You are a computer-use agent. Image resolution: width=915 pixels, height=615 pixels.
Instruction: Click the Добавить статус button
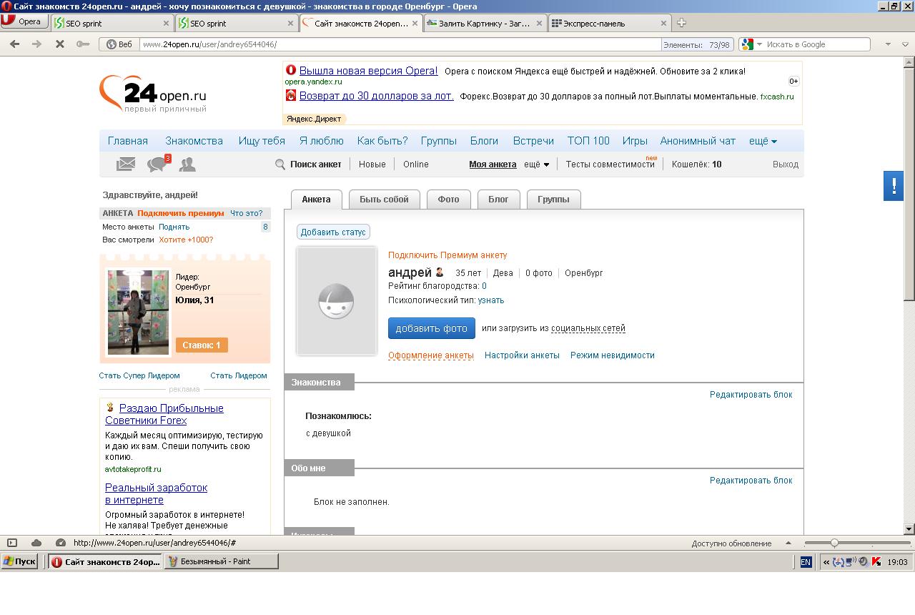(333, 232)
